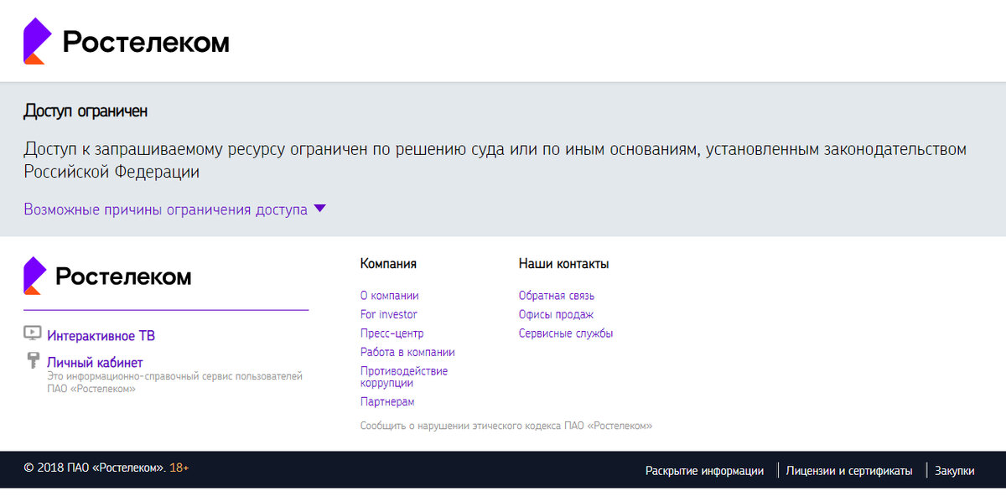Go to Пресс-центр
Screen dimensions: 1006x496
(392, 333)
